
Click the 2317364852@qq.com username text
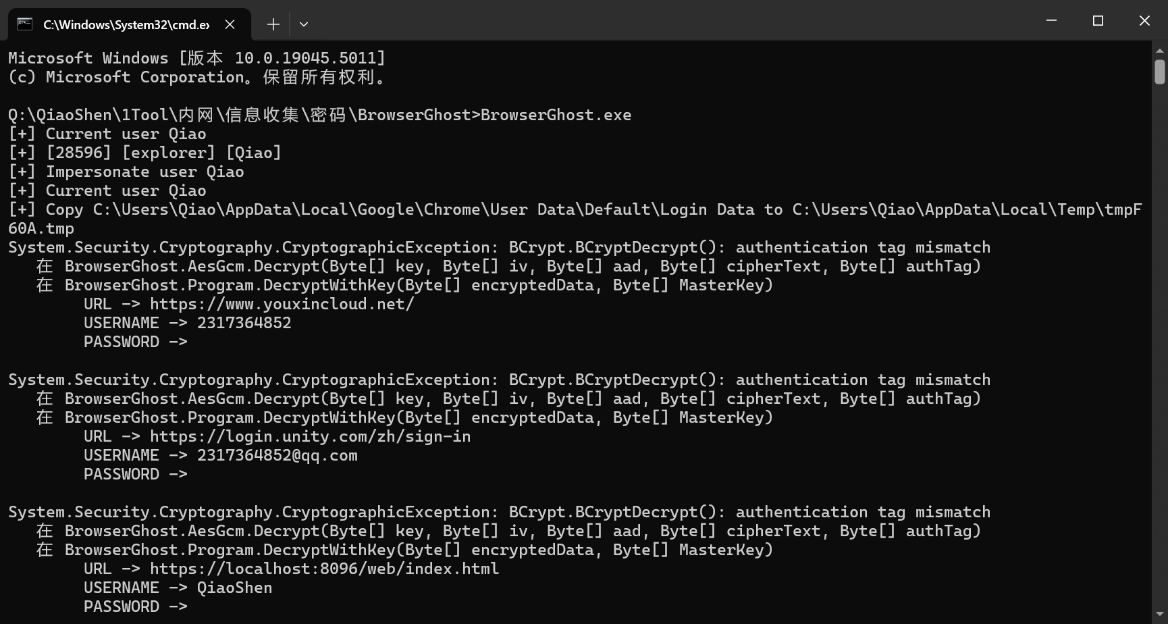[x=277, y=455]
